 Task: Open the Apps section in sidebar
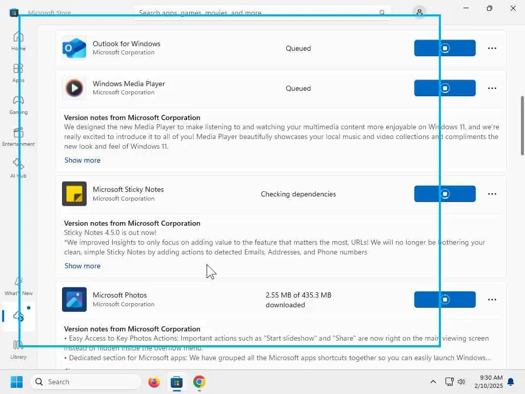[x=18, y=73]
